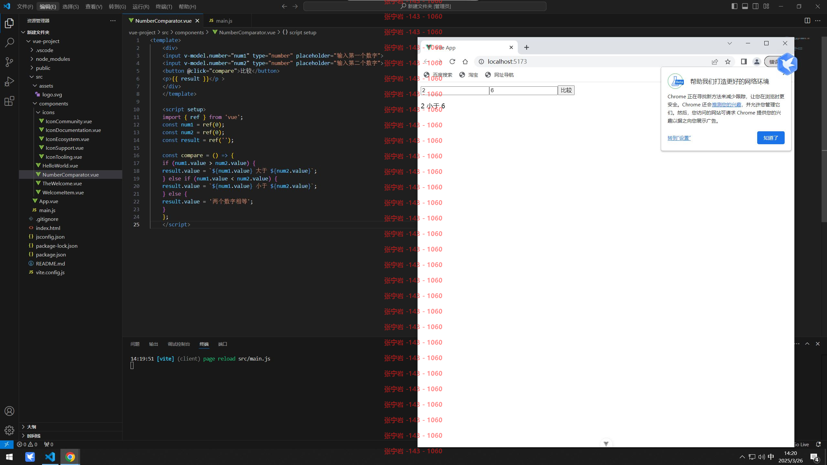Open Chrome tab search dropdown
Viewport: 827px width, 465px height.
coord(730,43)
